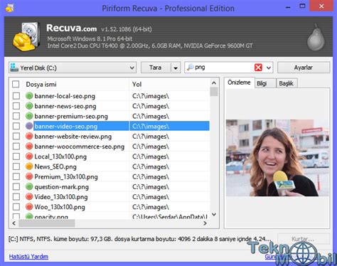Viewport: 337px width, 266px height.
Task: Click the horizontal scrollbar right arrow
Action: pos(205,223)
